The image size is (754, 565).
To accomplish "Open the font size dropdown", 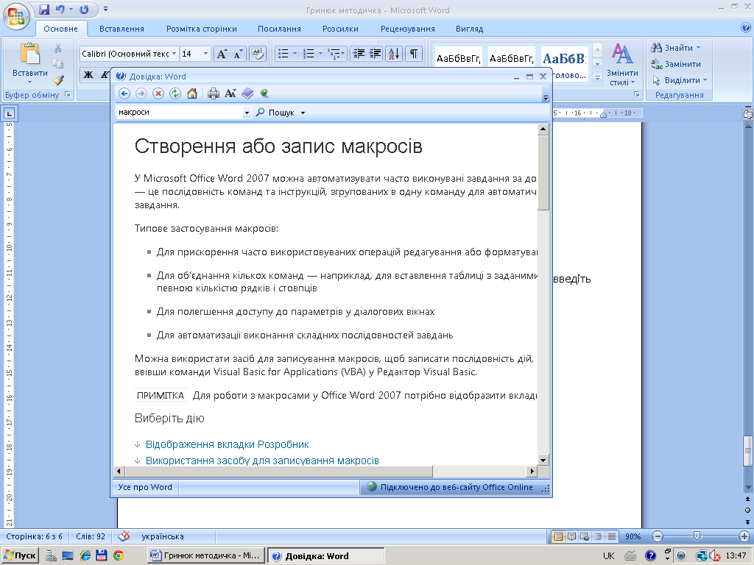I will 206,54.
